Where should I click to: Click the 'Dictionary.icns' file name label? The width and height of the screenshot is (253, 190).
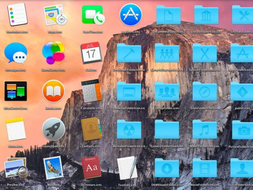pyautogui.click(x=91, y=185)
